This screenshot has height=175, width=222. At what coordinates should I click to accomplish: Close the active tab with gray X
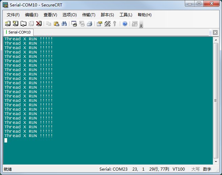click(215, 32)
